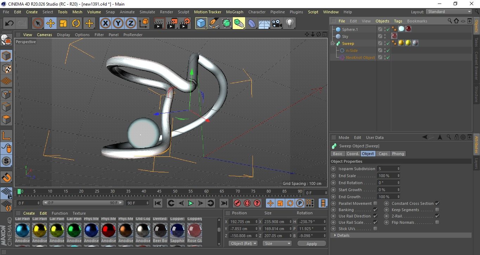Toggle the Enable Axis tool

[x=7, y=136]
